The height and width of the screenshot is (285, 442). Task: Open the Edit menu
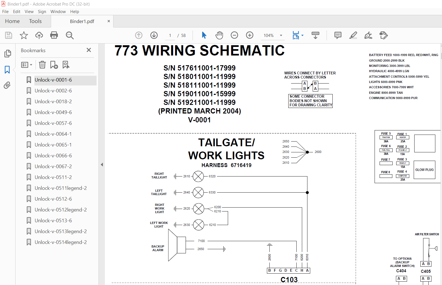tap(17, 12)
